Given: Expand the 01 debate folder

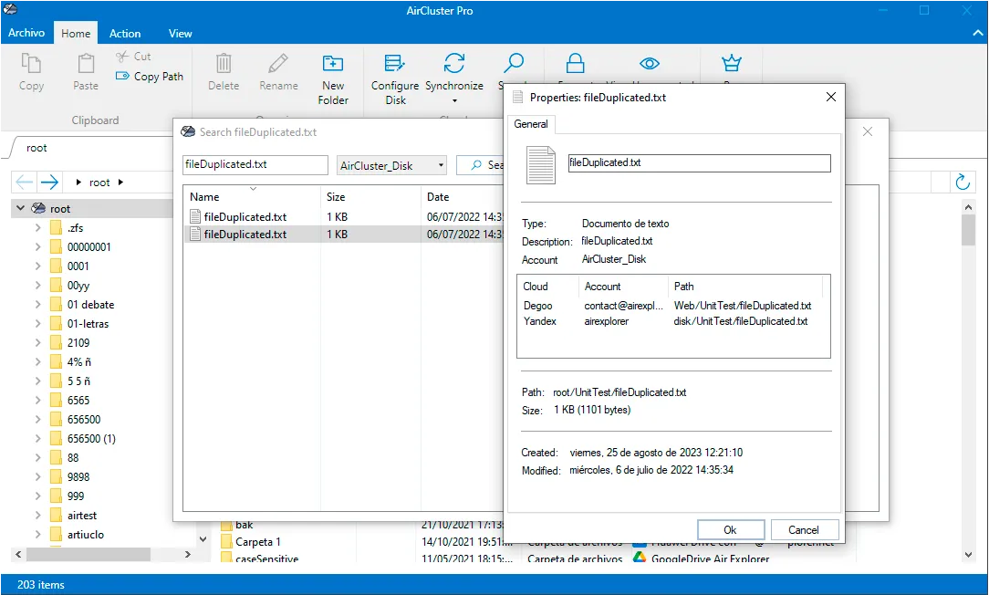Looking at the screenshot, I should 37,304.
